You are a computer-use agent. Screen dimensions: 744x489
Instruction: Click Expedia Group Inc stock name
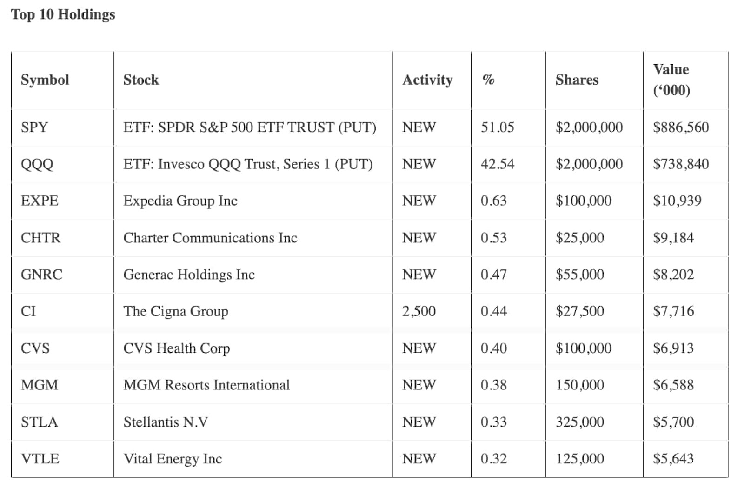pyautogui.click(x=180, y=201)
